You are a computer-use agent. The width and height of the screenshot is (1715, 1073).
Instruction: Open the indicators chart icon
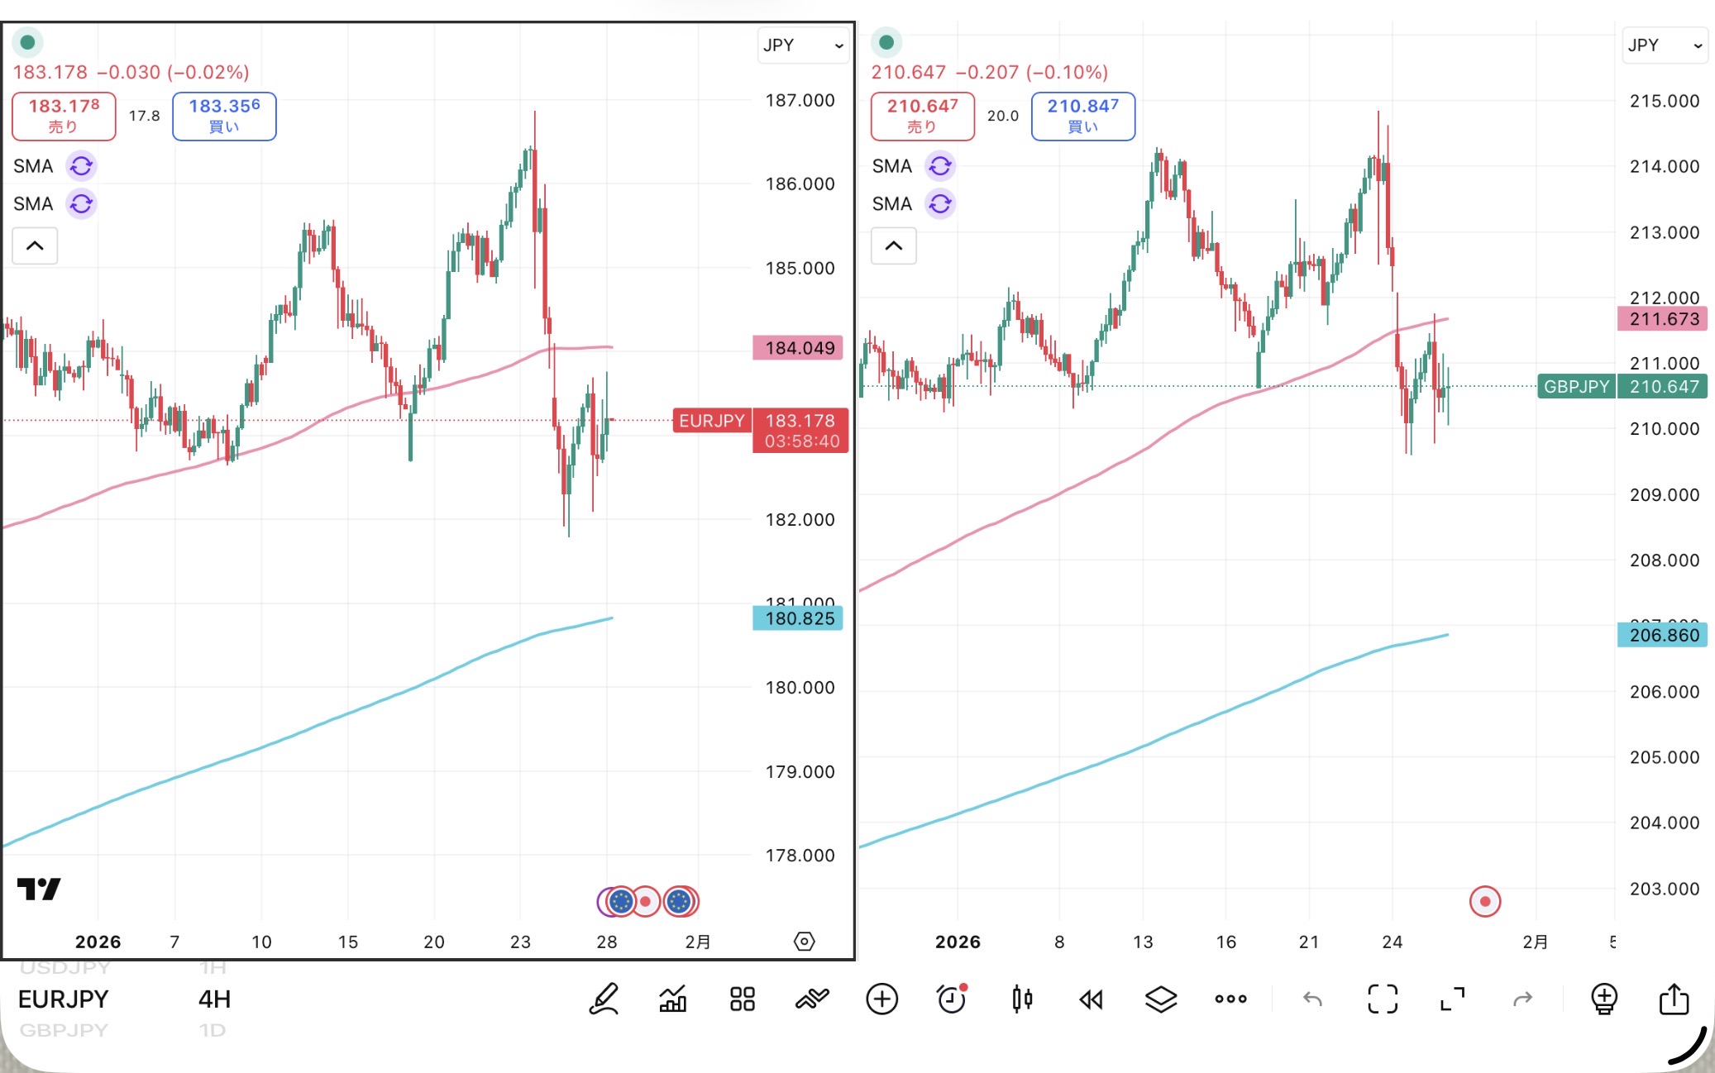(x=673, y=999)
